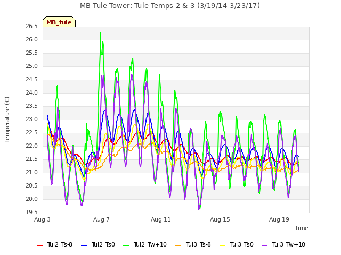Click the 25.0 y-axis tick label
Image resolution: width=341 pixels, height=255 pixels.
32,66
